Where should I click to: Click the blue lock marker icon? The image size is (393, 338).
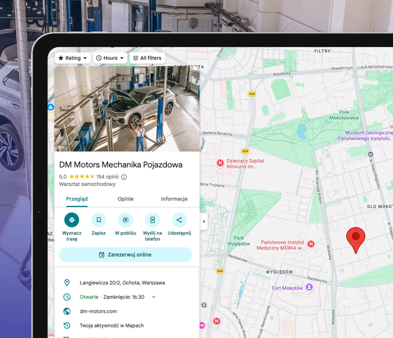click(51, 107)
